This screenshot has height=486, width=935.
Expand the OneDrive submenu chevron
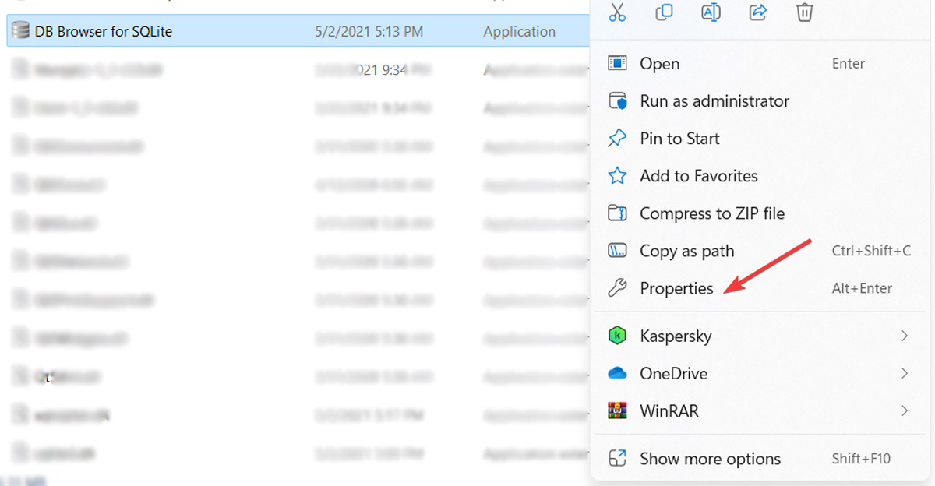coord(904,373)
